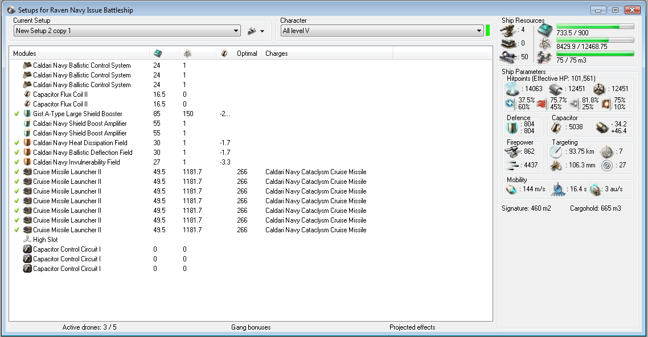Click the capacitor recharge icon beside -34.2
This screenshot has height=337, width=648.
(602, 128)
